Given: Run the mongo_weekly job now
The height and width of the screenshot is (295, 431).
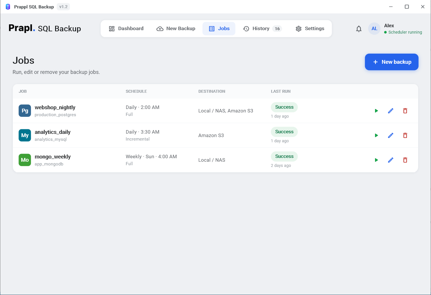Looking at the screenshot, I should click(x=376, y=160).
